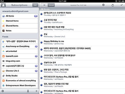Click the Chester Life 2 RSS icon
Viewport: 125px width, 94px height.
(x=3, y=71)
